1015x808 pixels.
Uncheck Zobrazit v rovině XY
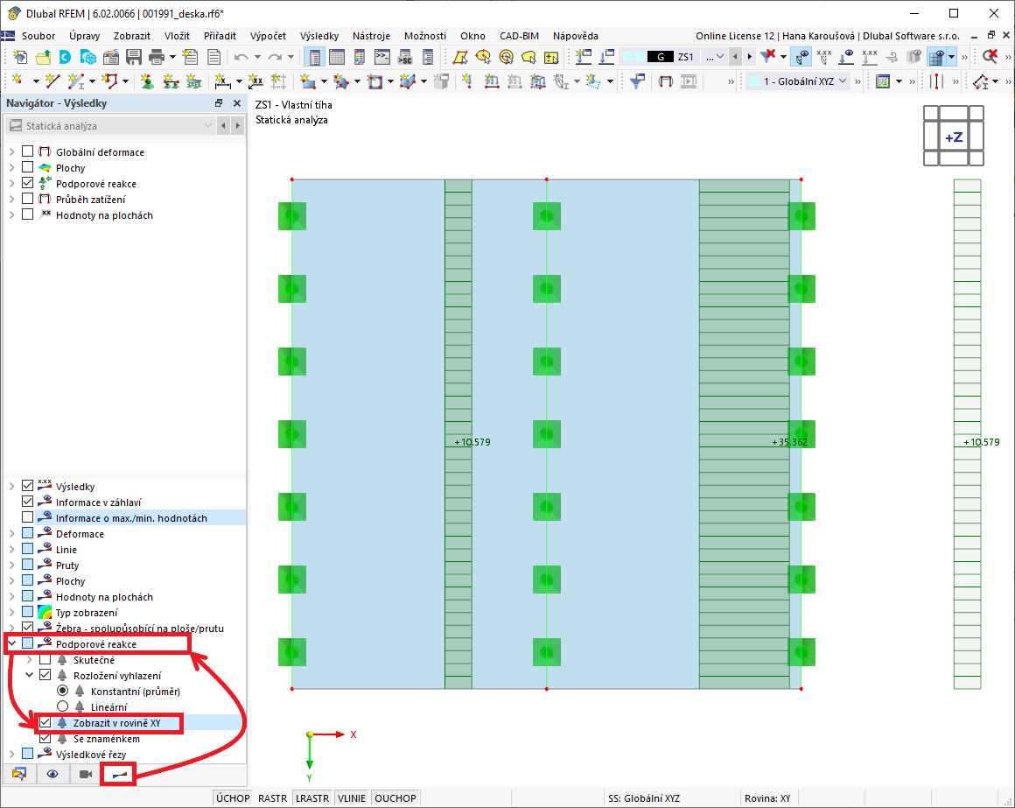coord(45,722)
